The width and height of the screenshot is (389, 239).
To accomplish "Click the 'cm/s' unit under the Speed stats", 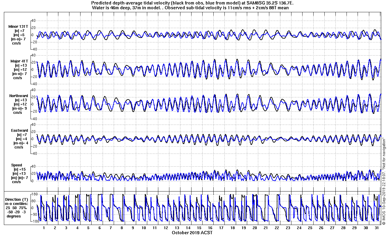I will 17,182.
